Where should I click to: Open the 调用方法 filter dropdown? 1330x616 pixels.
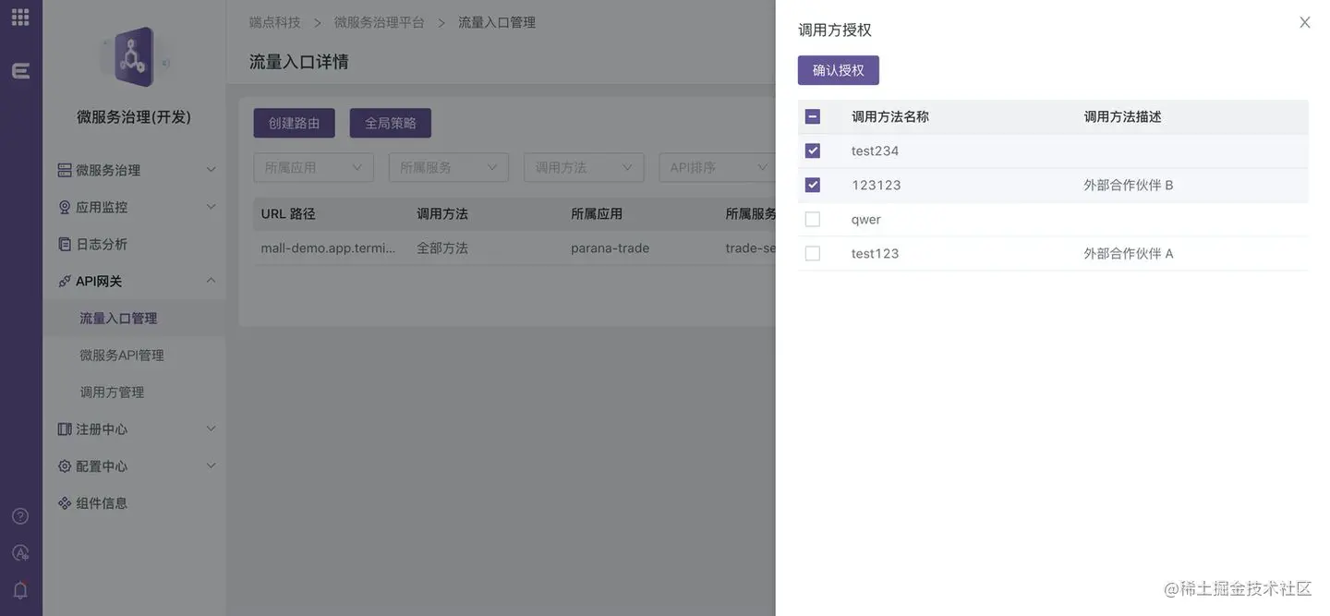point(584,167)
